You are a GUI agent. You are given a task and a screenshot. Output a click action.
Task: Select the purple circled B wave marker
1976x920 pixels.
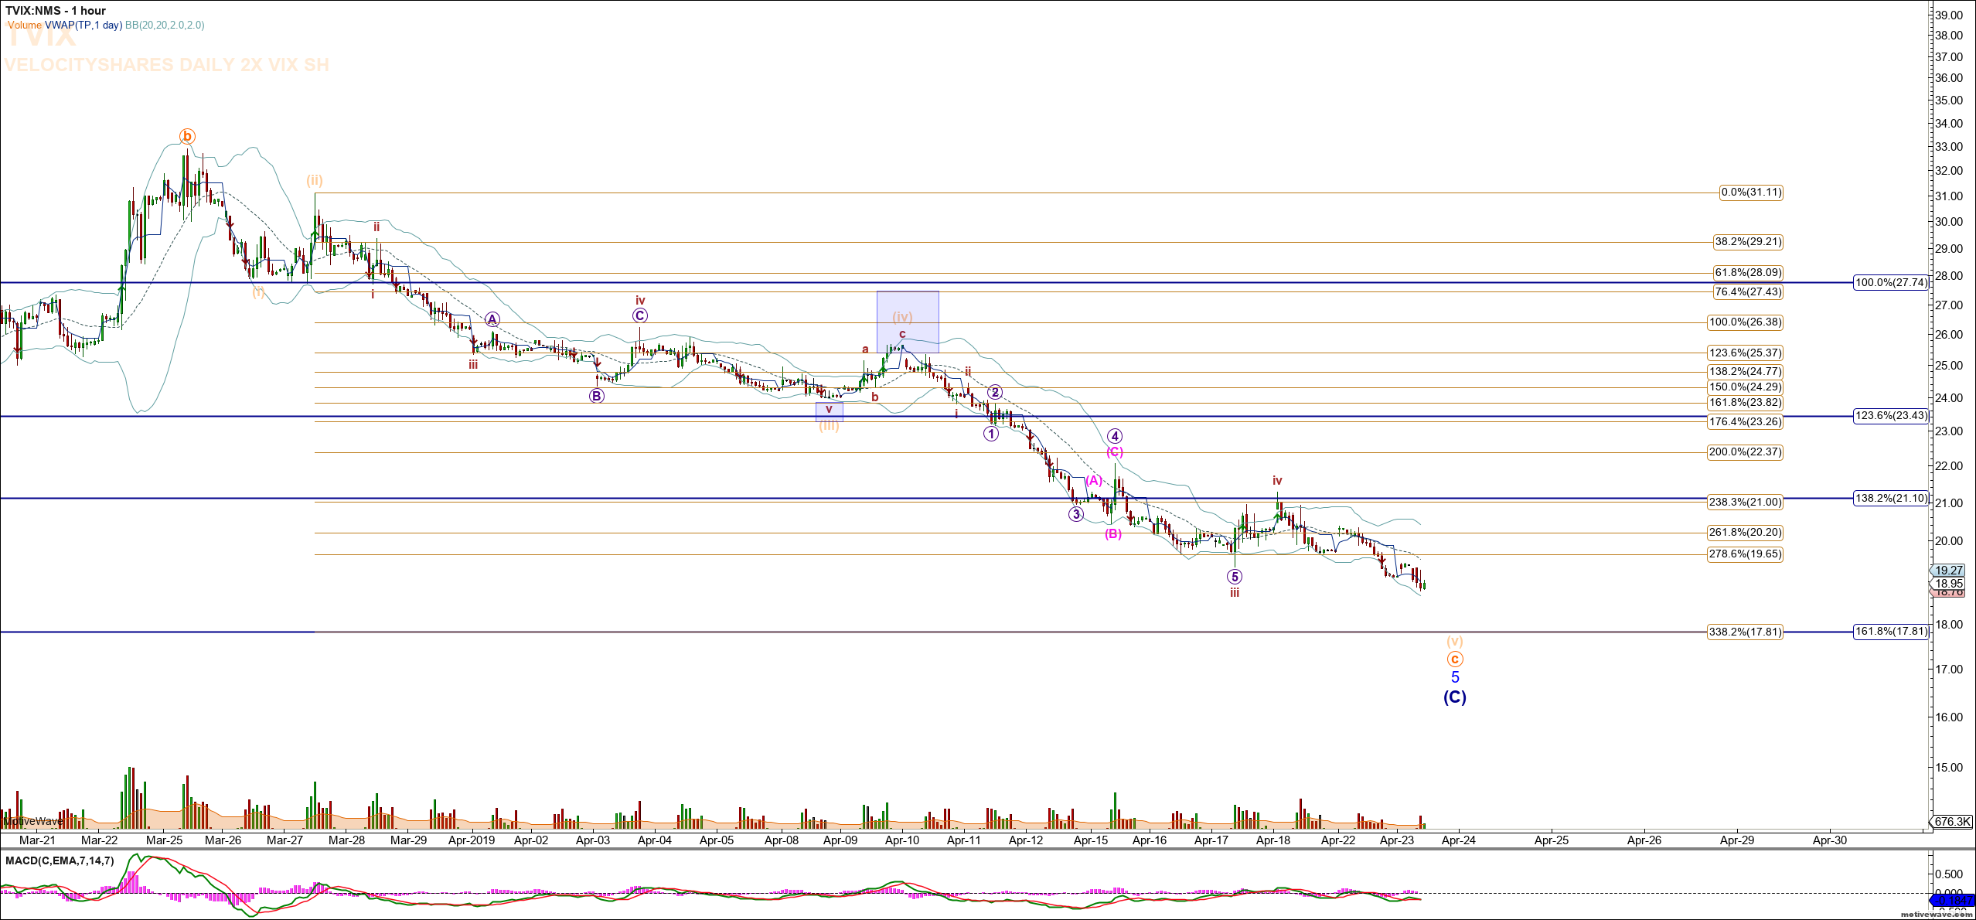597,396
